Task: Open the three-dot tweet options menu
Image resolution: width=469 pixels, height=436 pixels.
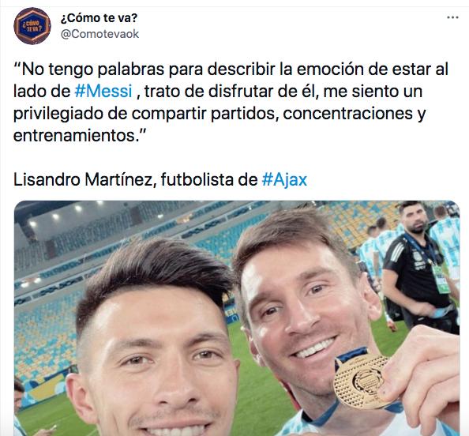Action: click(x=452, y=17)
